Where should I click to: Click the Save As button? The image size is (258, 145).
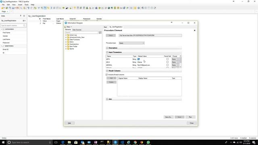point(169,117)
